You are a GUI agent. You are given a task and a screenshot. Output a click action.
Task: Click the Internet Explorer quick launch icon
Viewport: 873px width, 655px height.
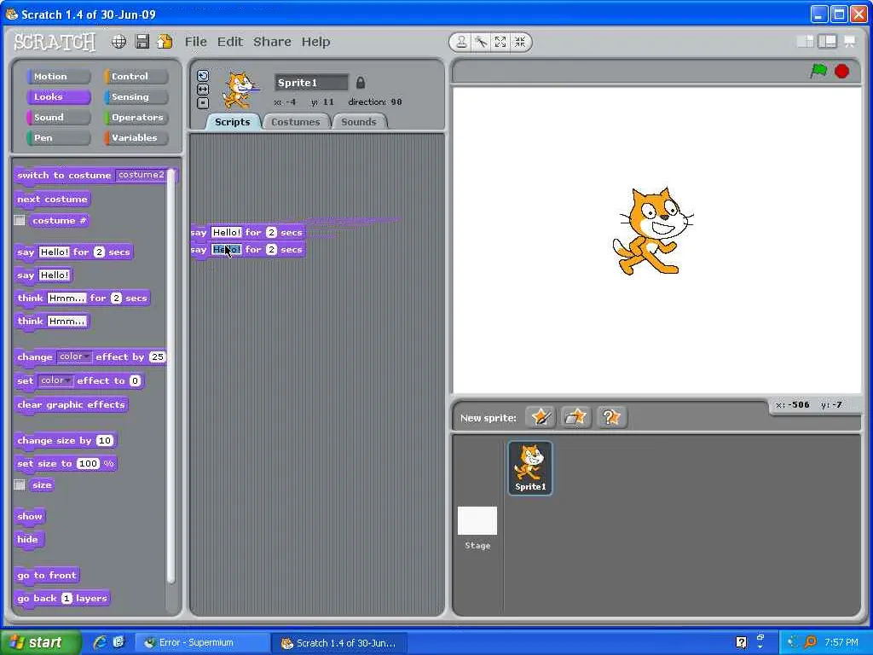click(101, 642)
